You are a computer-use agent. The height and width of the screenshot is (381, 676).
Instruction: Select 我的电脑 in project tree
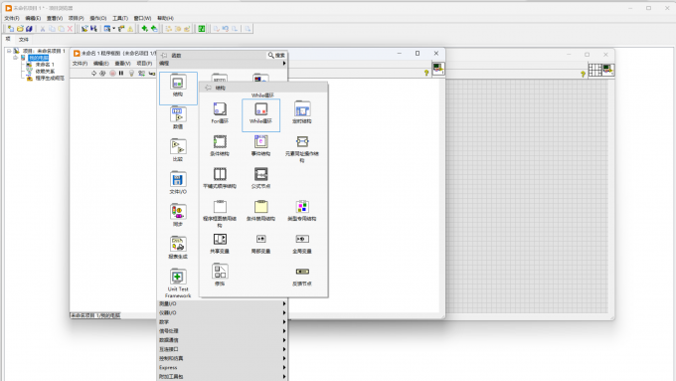click(39, 58)
